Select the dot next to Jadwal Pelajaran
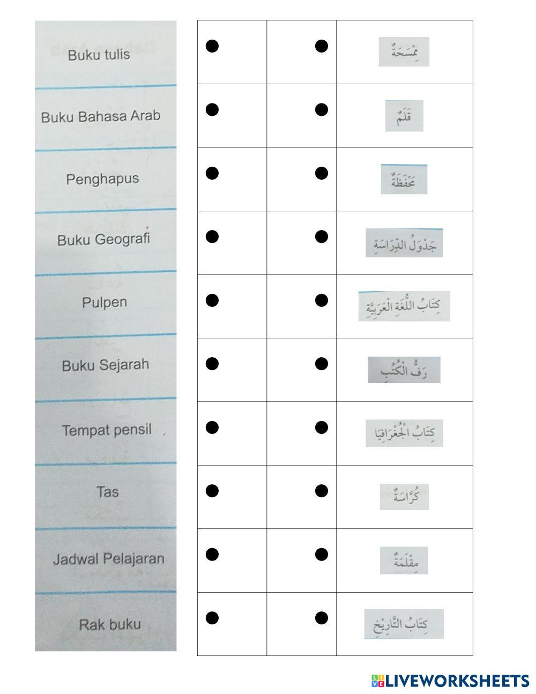536x694 pixels. click(x=212, y=555)
